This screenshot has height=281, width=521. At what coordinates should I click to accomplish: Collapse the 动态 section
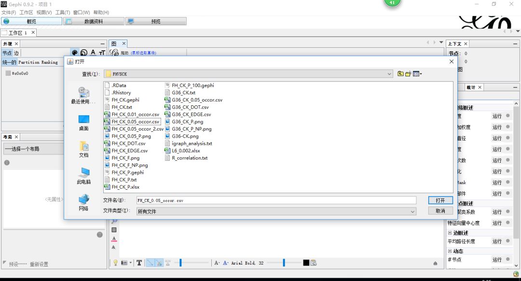(450, 251)
